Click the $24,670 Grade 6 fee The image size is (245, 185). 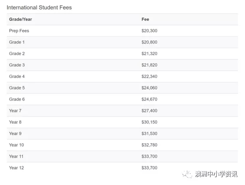tap(149, 99)
